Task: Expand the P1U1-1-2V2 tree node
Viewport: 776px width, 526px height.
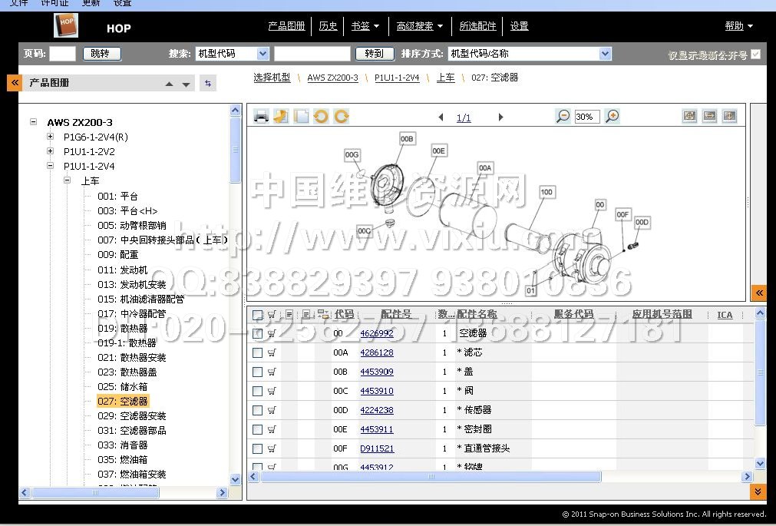Action: [x=50, y=151]
